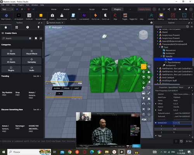This screenshot has width=194, height=155.
Task: Click See All for Discover Something New
Action: (x=37, y=110)
